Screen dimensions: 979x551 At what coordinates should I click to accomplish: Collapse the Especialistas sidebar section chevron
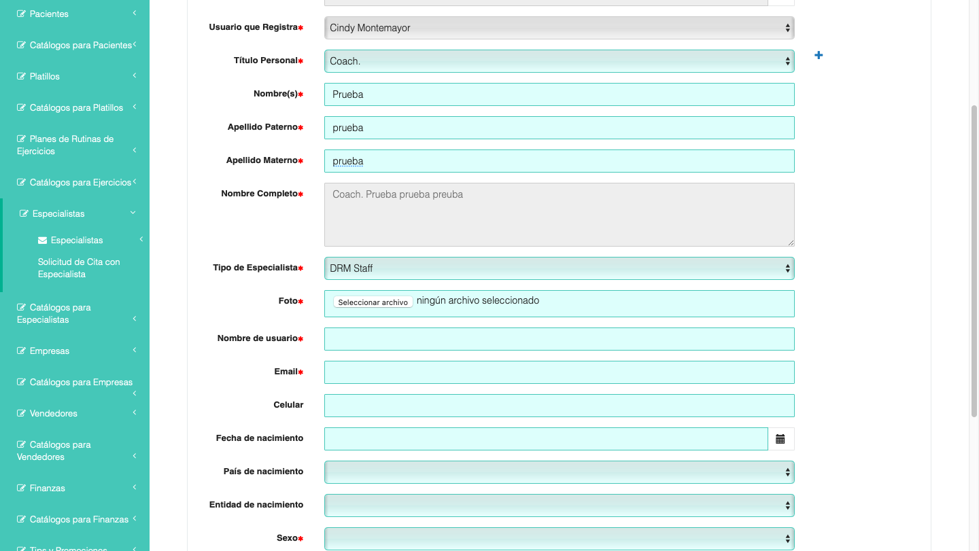click(133, 213)
